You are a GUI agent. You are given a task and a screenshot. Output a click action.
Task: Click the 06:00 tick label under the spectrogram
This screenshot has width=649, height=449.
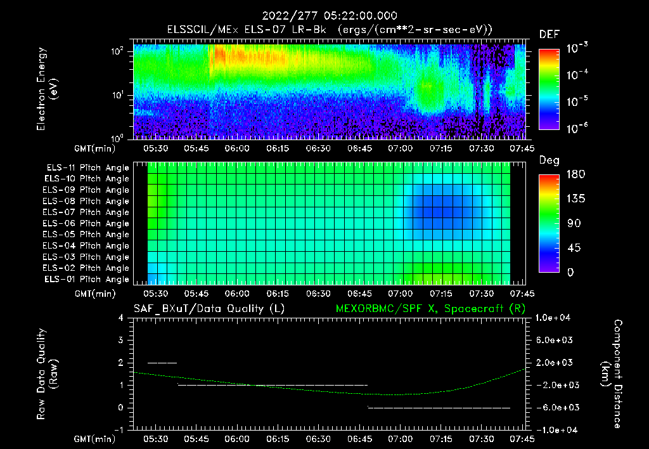237,148
